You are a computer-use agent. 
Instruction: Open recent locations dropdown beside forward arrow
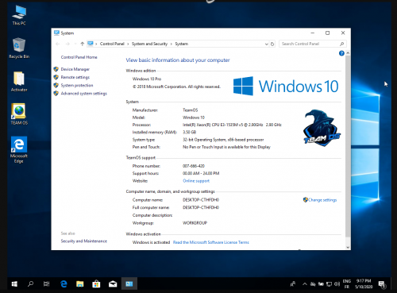point(75,44)
